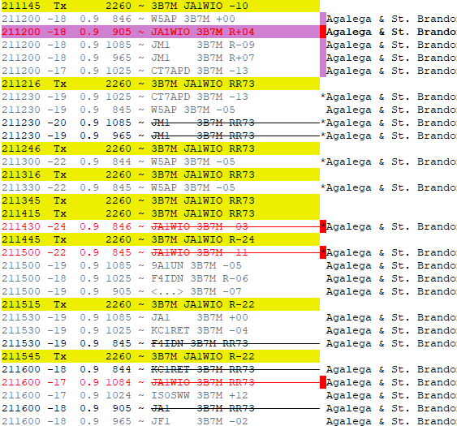Select the struck-through KC1RET 3B7M RR73 line
The width and height of the screenshot is (457, 426).
[x=161, y=369]
